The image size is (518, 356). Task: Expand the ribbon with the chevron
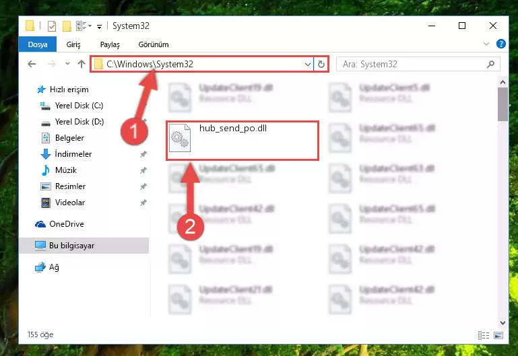(x=486, y=44)
